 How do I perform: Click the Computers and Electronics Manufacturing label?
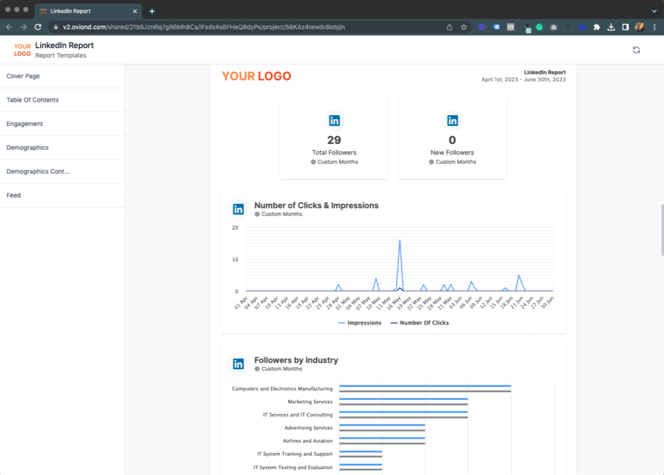click(x=282, y=389)
